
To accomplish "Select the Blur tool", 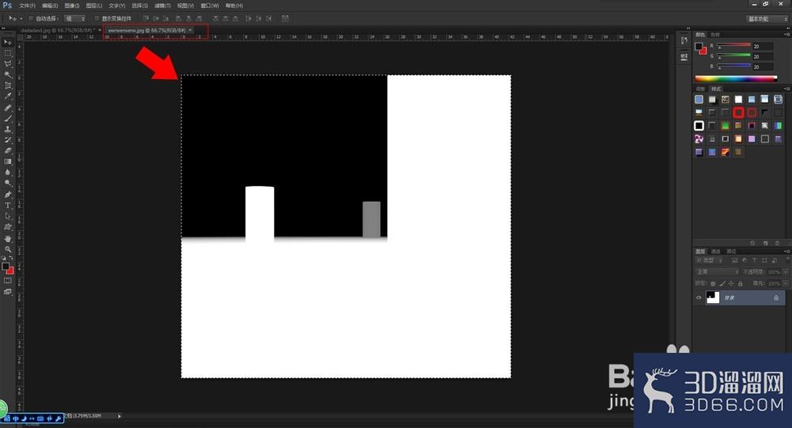I will pyautogui.click(x=8, y=172).
